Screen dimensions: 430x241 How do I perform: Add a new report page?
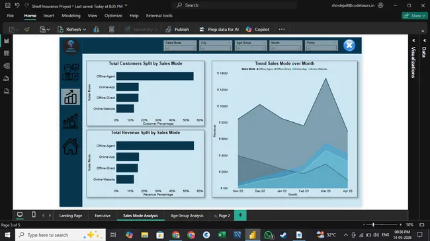click(x=240, y=215)
